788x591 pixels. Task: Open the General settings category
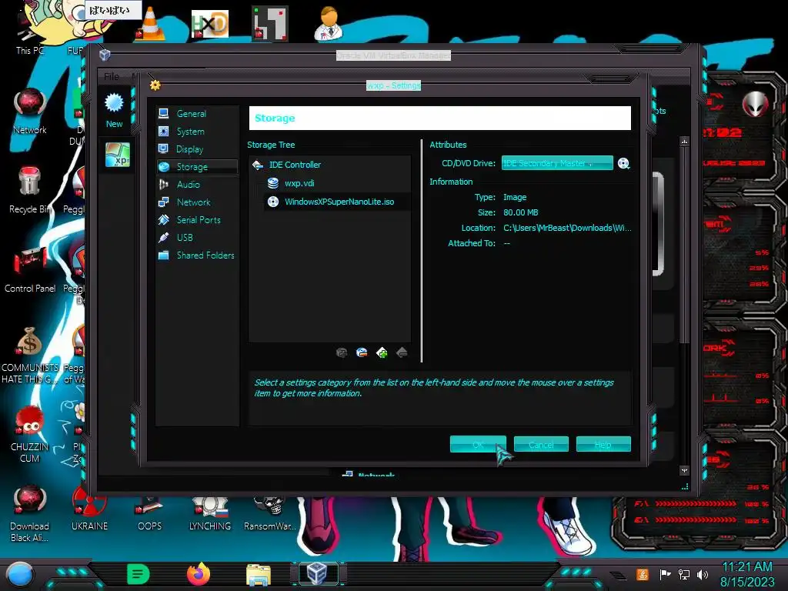coord(197,114)
